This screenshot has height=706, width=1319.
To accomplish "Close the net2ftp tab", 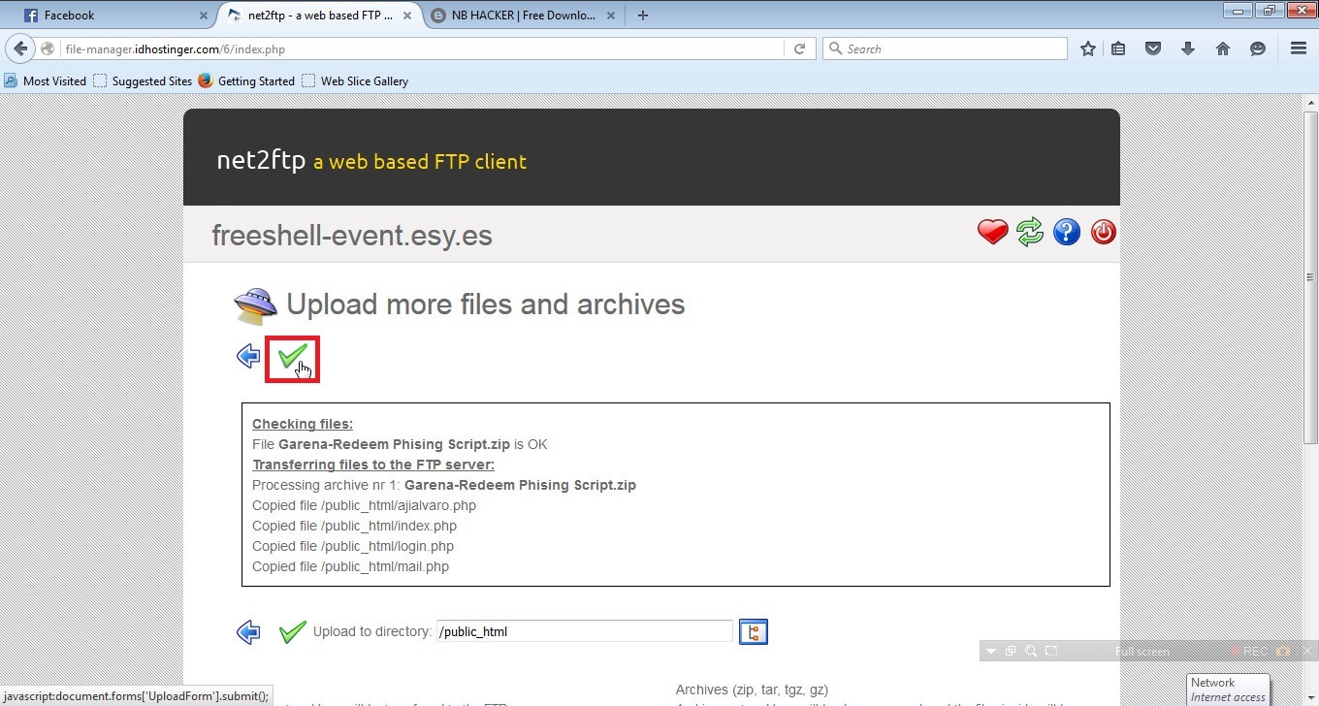I will click(407, 16).
